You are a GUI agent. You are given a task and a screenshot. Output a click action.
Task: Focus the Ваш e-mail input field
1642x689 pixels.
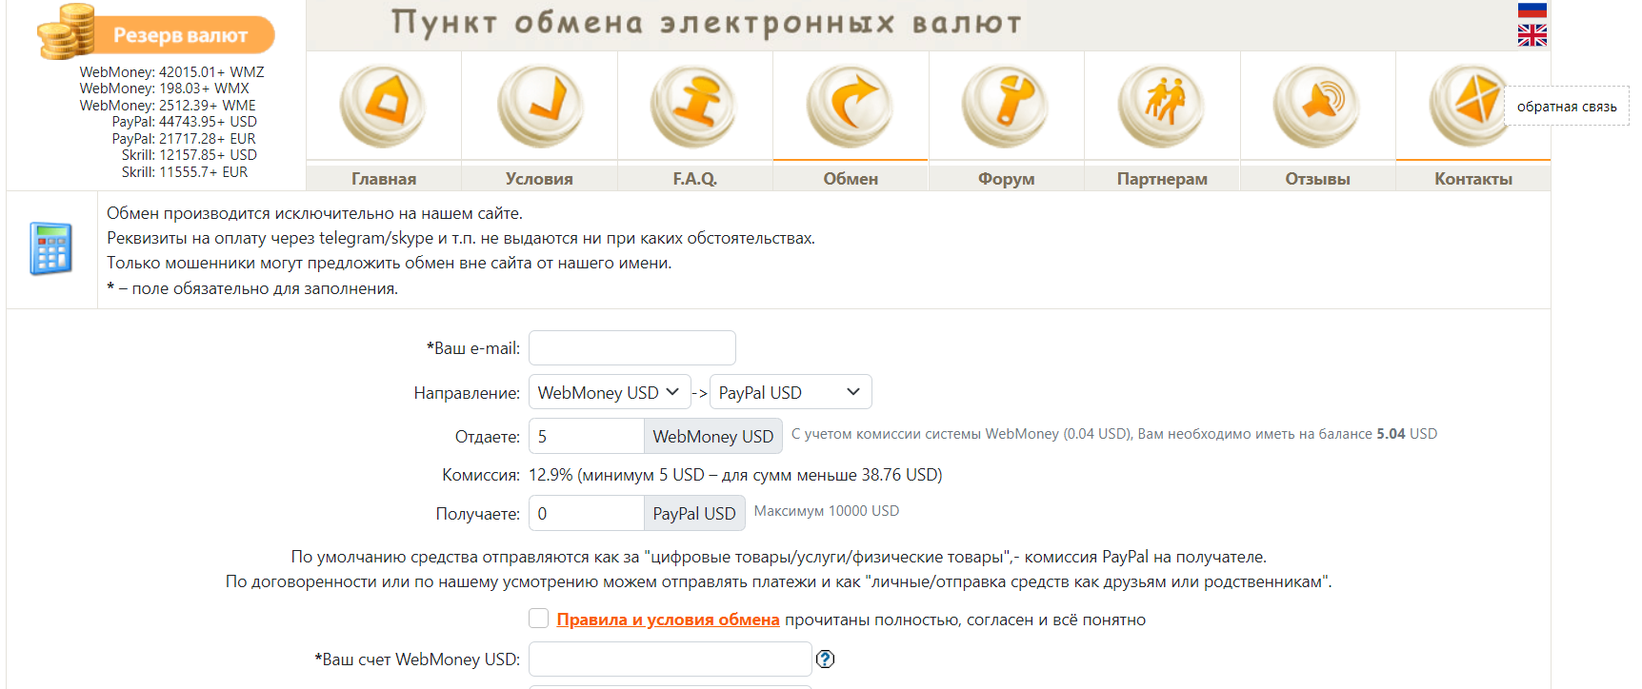tap(632, 347)
